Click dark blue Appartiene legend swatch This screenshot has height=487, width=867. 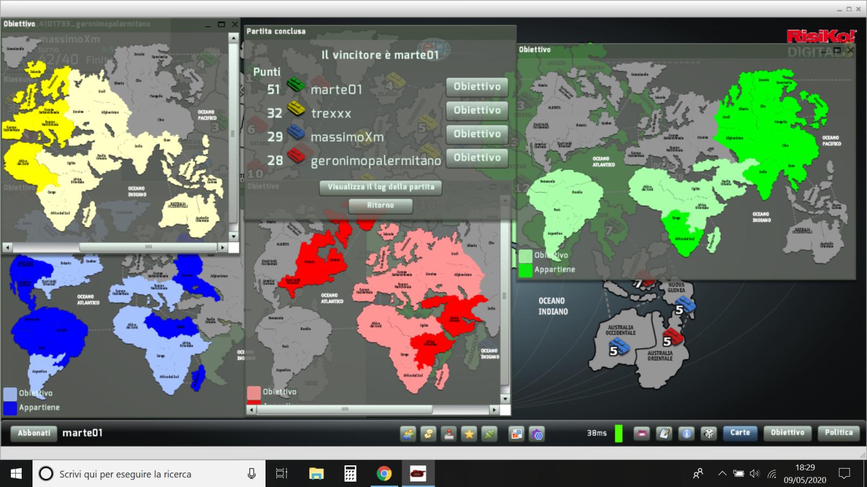(10, 408)
